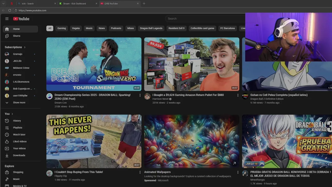Select the Collectible card game chip

tap(202, 28)
